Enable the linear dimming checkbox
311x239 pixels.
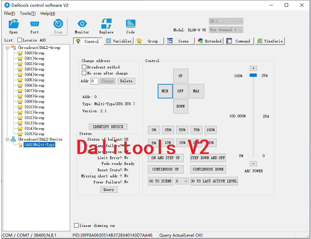tap(76, 225)
